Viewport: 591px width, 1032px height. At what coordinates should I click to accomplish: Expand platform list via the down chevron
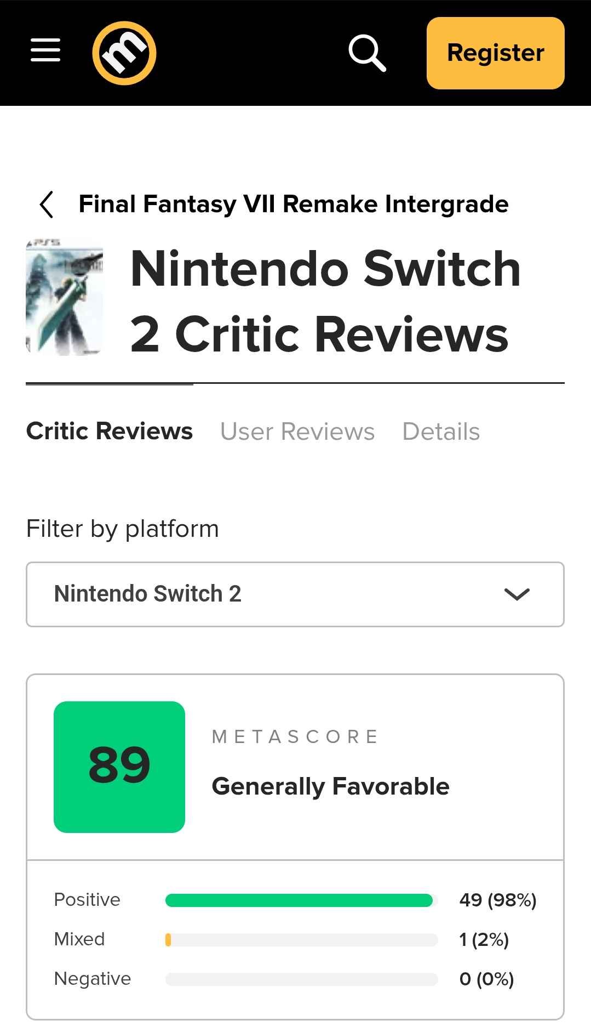pos(517,594)
